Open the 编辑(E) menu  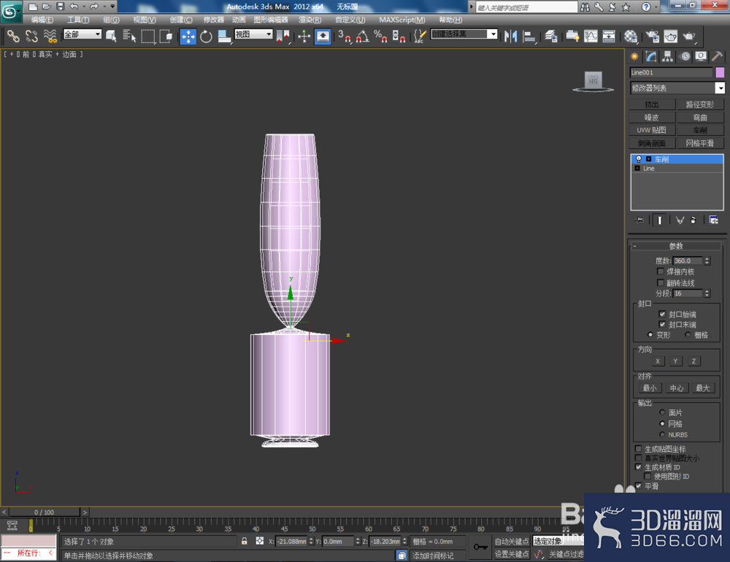point(42,20)
